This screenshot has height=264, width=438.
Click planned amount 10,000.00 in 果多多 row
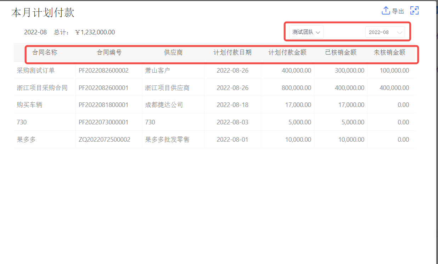tap(298, 140)
